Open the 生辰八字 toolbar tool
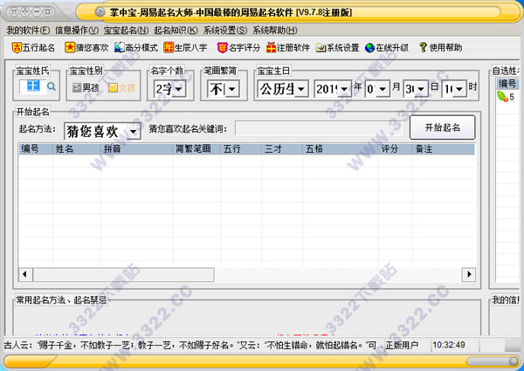 tap(185, 48)
